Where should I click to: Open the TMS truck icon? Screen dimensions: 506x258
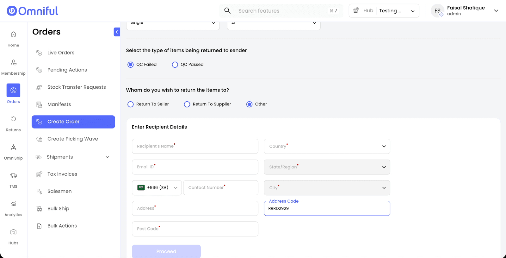[13, 175]
